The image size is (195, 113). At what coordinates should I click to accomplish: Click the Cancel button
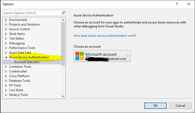(x=180, y=106)
